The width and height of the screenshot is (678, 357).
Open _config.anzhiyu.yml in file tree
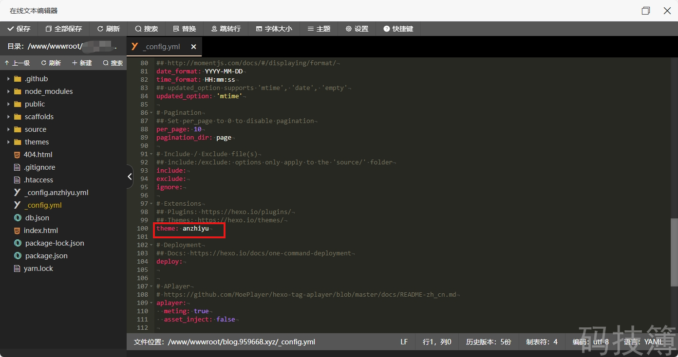click(56, 193)
